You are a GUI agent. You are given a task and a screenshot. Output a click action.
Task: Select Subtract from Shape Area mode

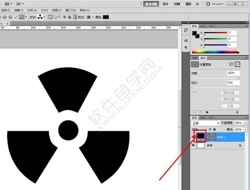click(60, 17)
